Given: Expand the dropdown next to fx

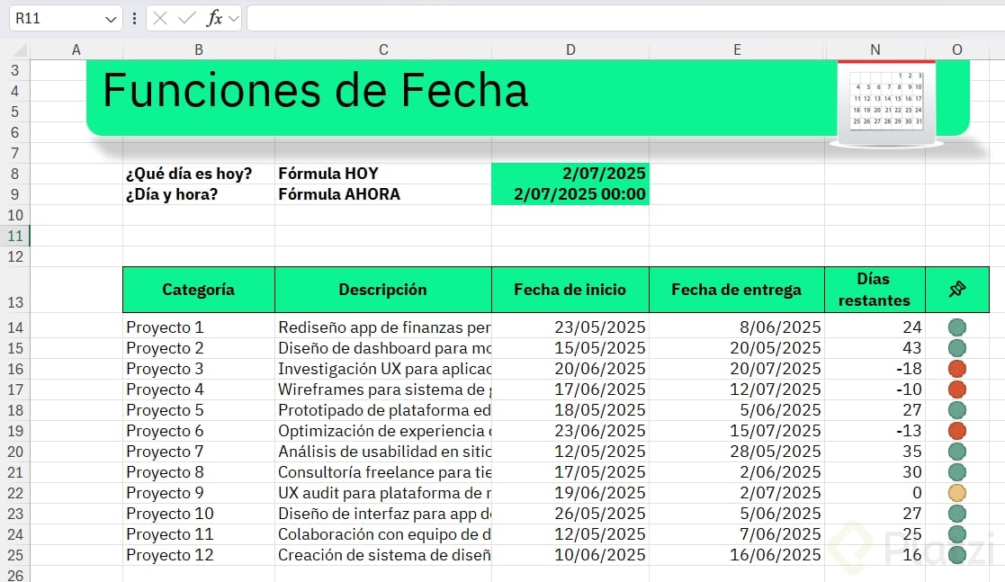Looking at the screenshot, I should [x=234, y=19].
